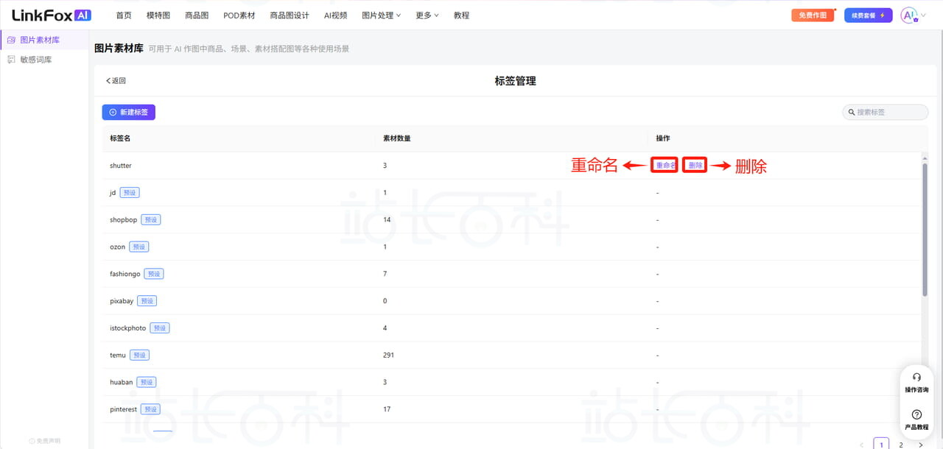Select 图片素材库 in the sidebar
Image resolution: width=943 pixels, height=449 pixels.
[x=44, y=40]
